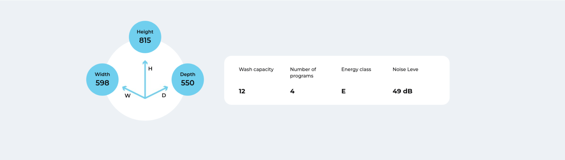The width and height of the screenshot is (565, 160).
Task: Select the Wash capacity label
Action: pos(256,69)
